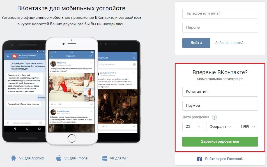Tap the compose post icon on white phone
Screen dimensions: 267x167
(x=91, y=56)
